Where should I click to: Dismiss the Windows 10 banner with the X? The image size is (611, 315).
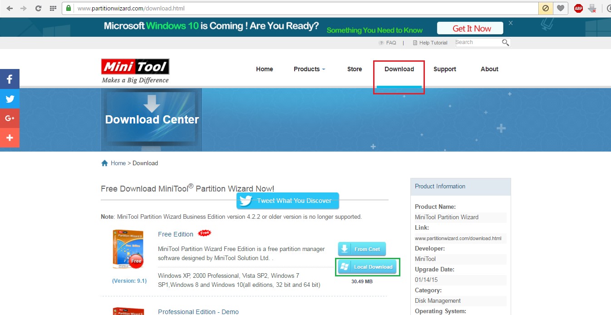coord(510,22)
